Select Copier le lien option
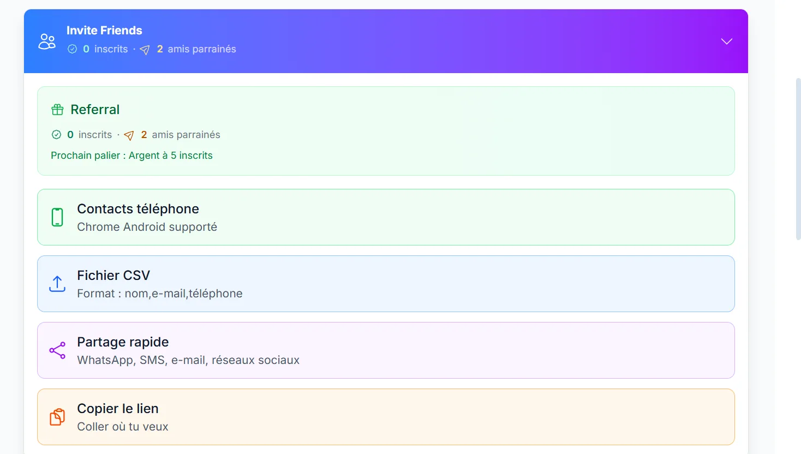The width and height of the screenshot is (801, 454). click(386, 417)
